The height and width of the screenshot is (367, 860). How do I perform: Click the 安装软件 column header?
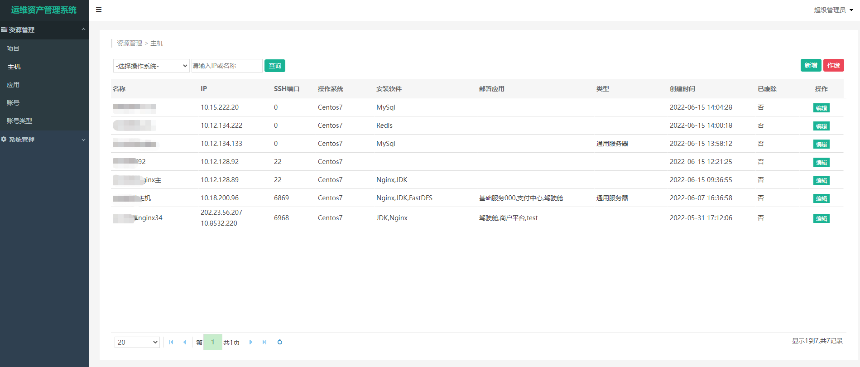point(389,89)
